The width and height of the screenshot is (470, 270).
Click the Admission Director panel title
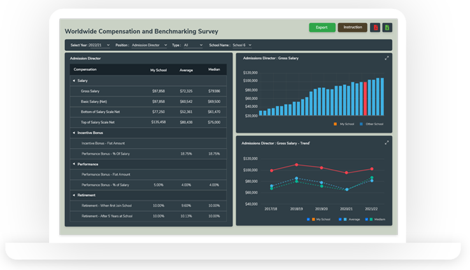coord(85,58)
